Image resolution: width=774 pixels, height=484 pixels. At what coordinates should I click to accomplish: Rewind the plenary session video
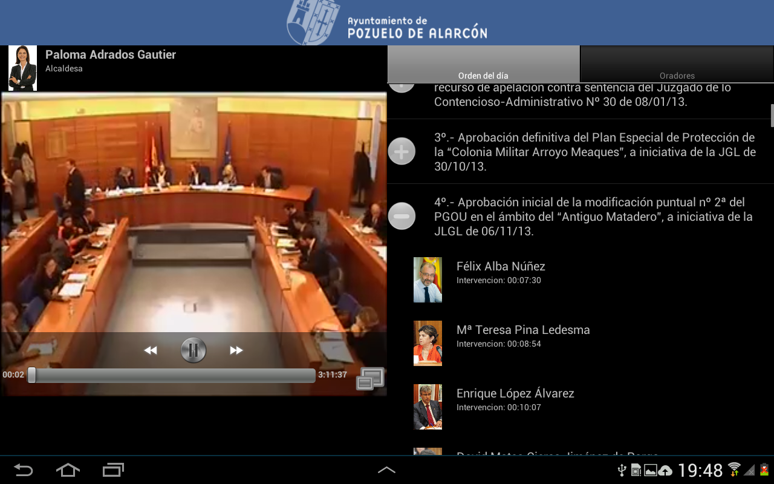coord(151,350)
